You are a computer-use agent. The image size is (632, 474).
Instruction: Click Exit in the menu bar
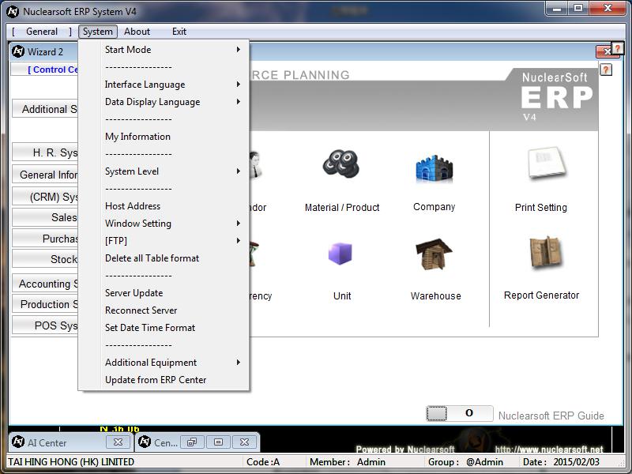[179, 32]
